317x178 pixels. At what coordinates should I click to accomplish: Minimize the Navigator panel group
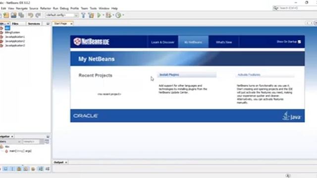point(48,136)
